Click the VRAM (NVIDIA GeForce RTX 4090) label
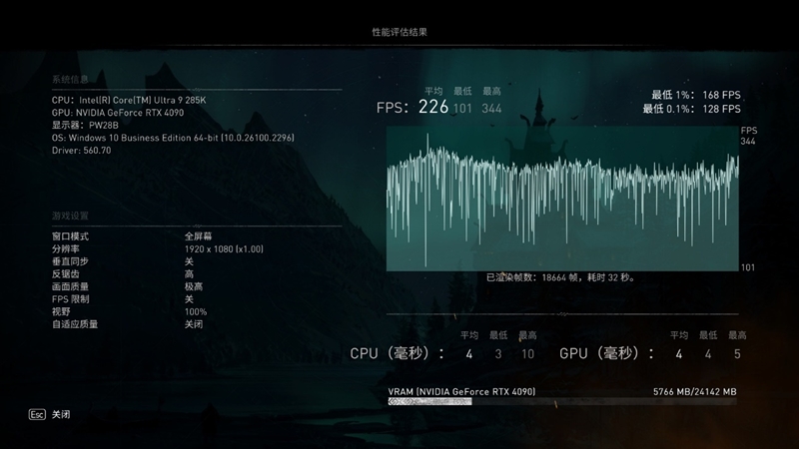Image resolution: width=799 pixels, height=449 pixels. (x=461, y=391)
